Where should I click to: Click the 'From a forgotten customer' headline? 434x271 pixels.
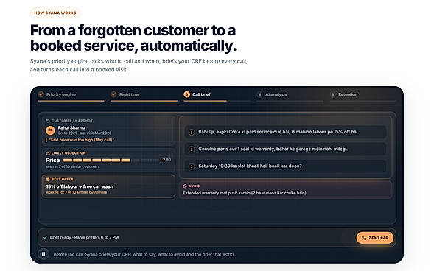(133, 38)
